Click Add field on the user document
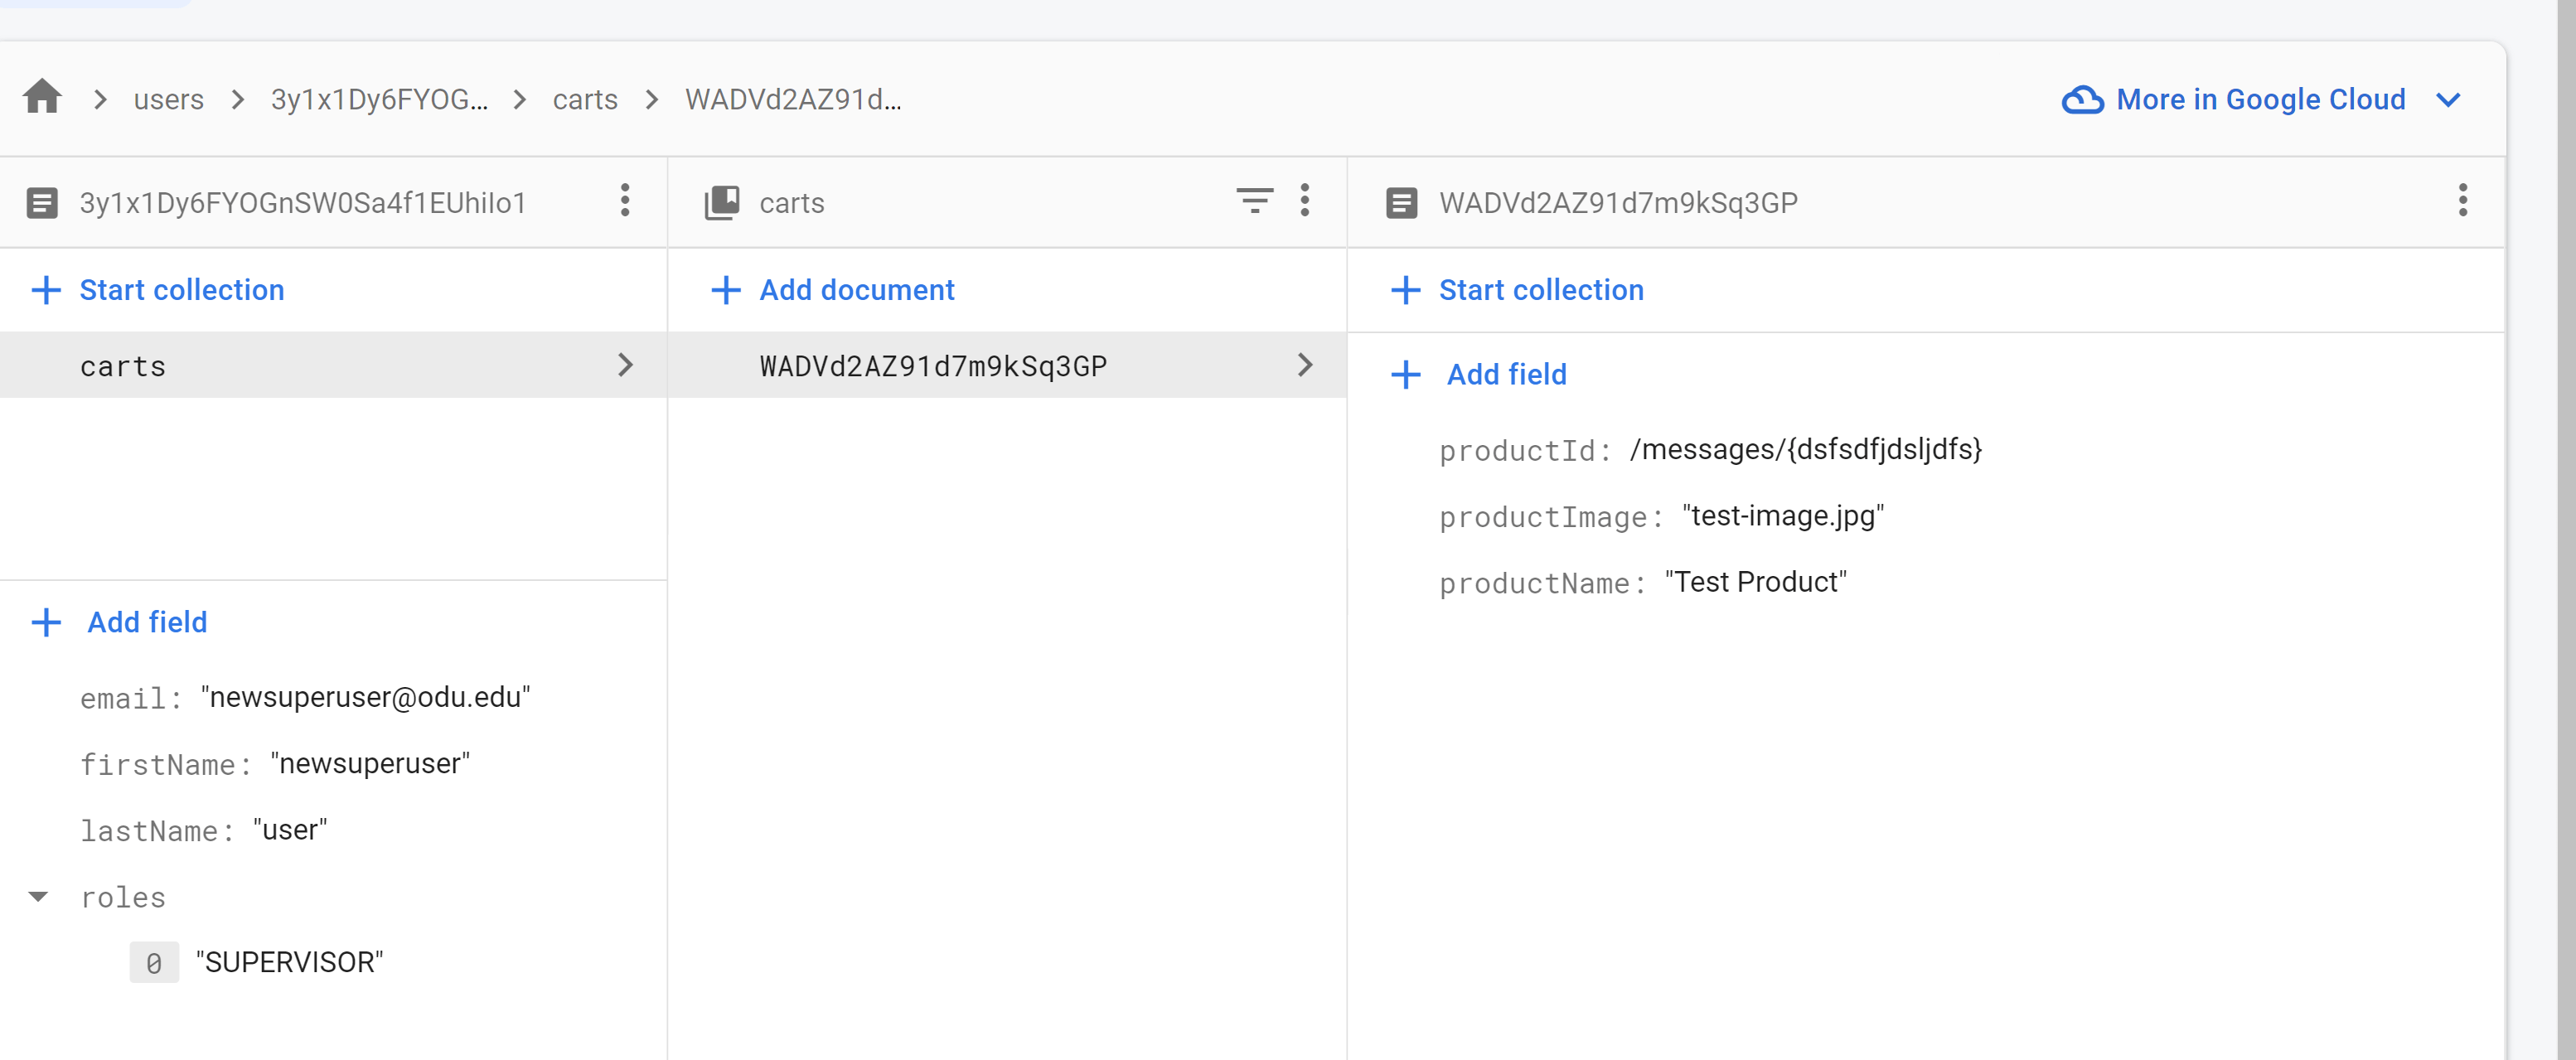 pos(146,621)
